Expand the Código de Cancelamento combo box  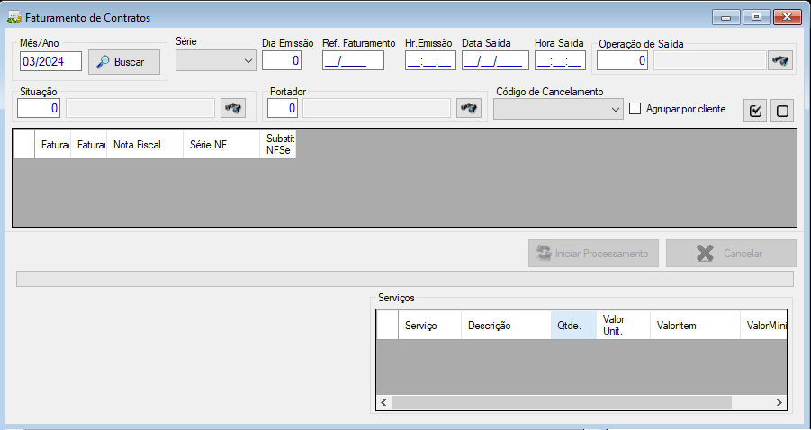point(558,109)
